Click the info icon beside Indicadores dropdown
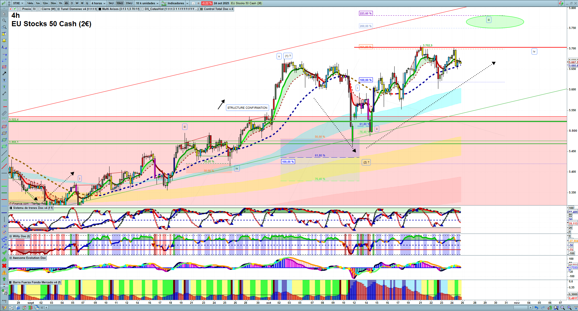Screen dimensions: 578x311 pyautogui.click(x=193, y=3)
